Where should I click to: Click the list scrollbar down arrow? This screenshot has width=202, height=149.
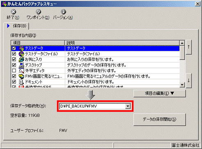182,85
